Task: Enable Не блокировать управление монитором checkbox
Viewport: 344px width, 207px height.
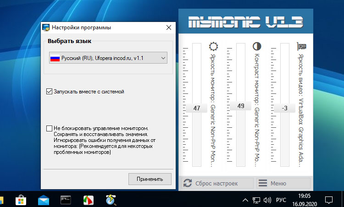Action: pos(49,128)
